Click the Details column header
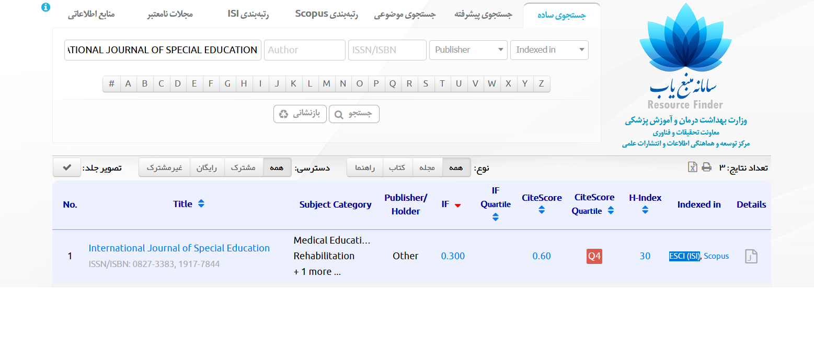 click(x=751, y=204)
